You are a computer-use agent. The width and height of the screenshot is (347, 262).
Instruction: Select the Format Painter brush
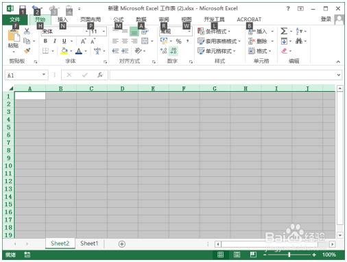(27, 51)
